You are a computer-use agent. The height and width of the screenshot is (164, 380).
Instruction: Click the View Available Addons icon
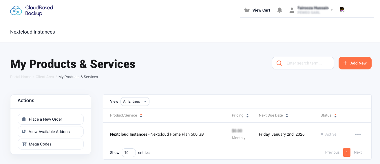click(x=24, y=132)
